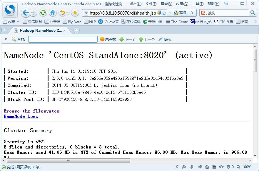Open the 文件(F) menu
The width and height of the screenshot is (259, 171).
pyautogui.click(x=151, y=4)
